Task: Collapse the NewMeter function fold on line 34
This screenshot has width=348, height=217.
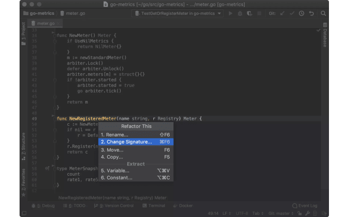Action: (x=55, y=36)
